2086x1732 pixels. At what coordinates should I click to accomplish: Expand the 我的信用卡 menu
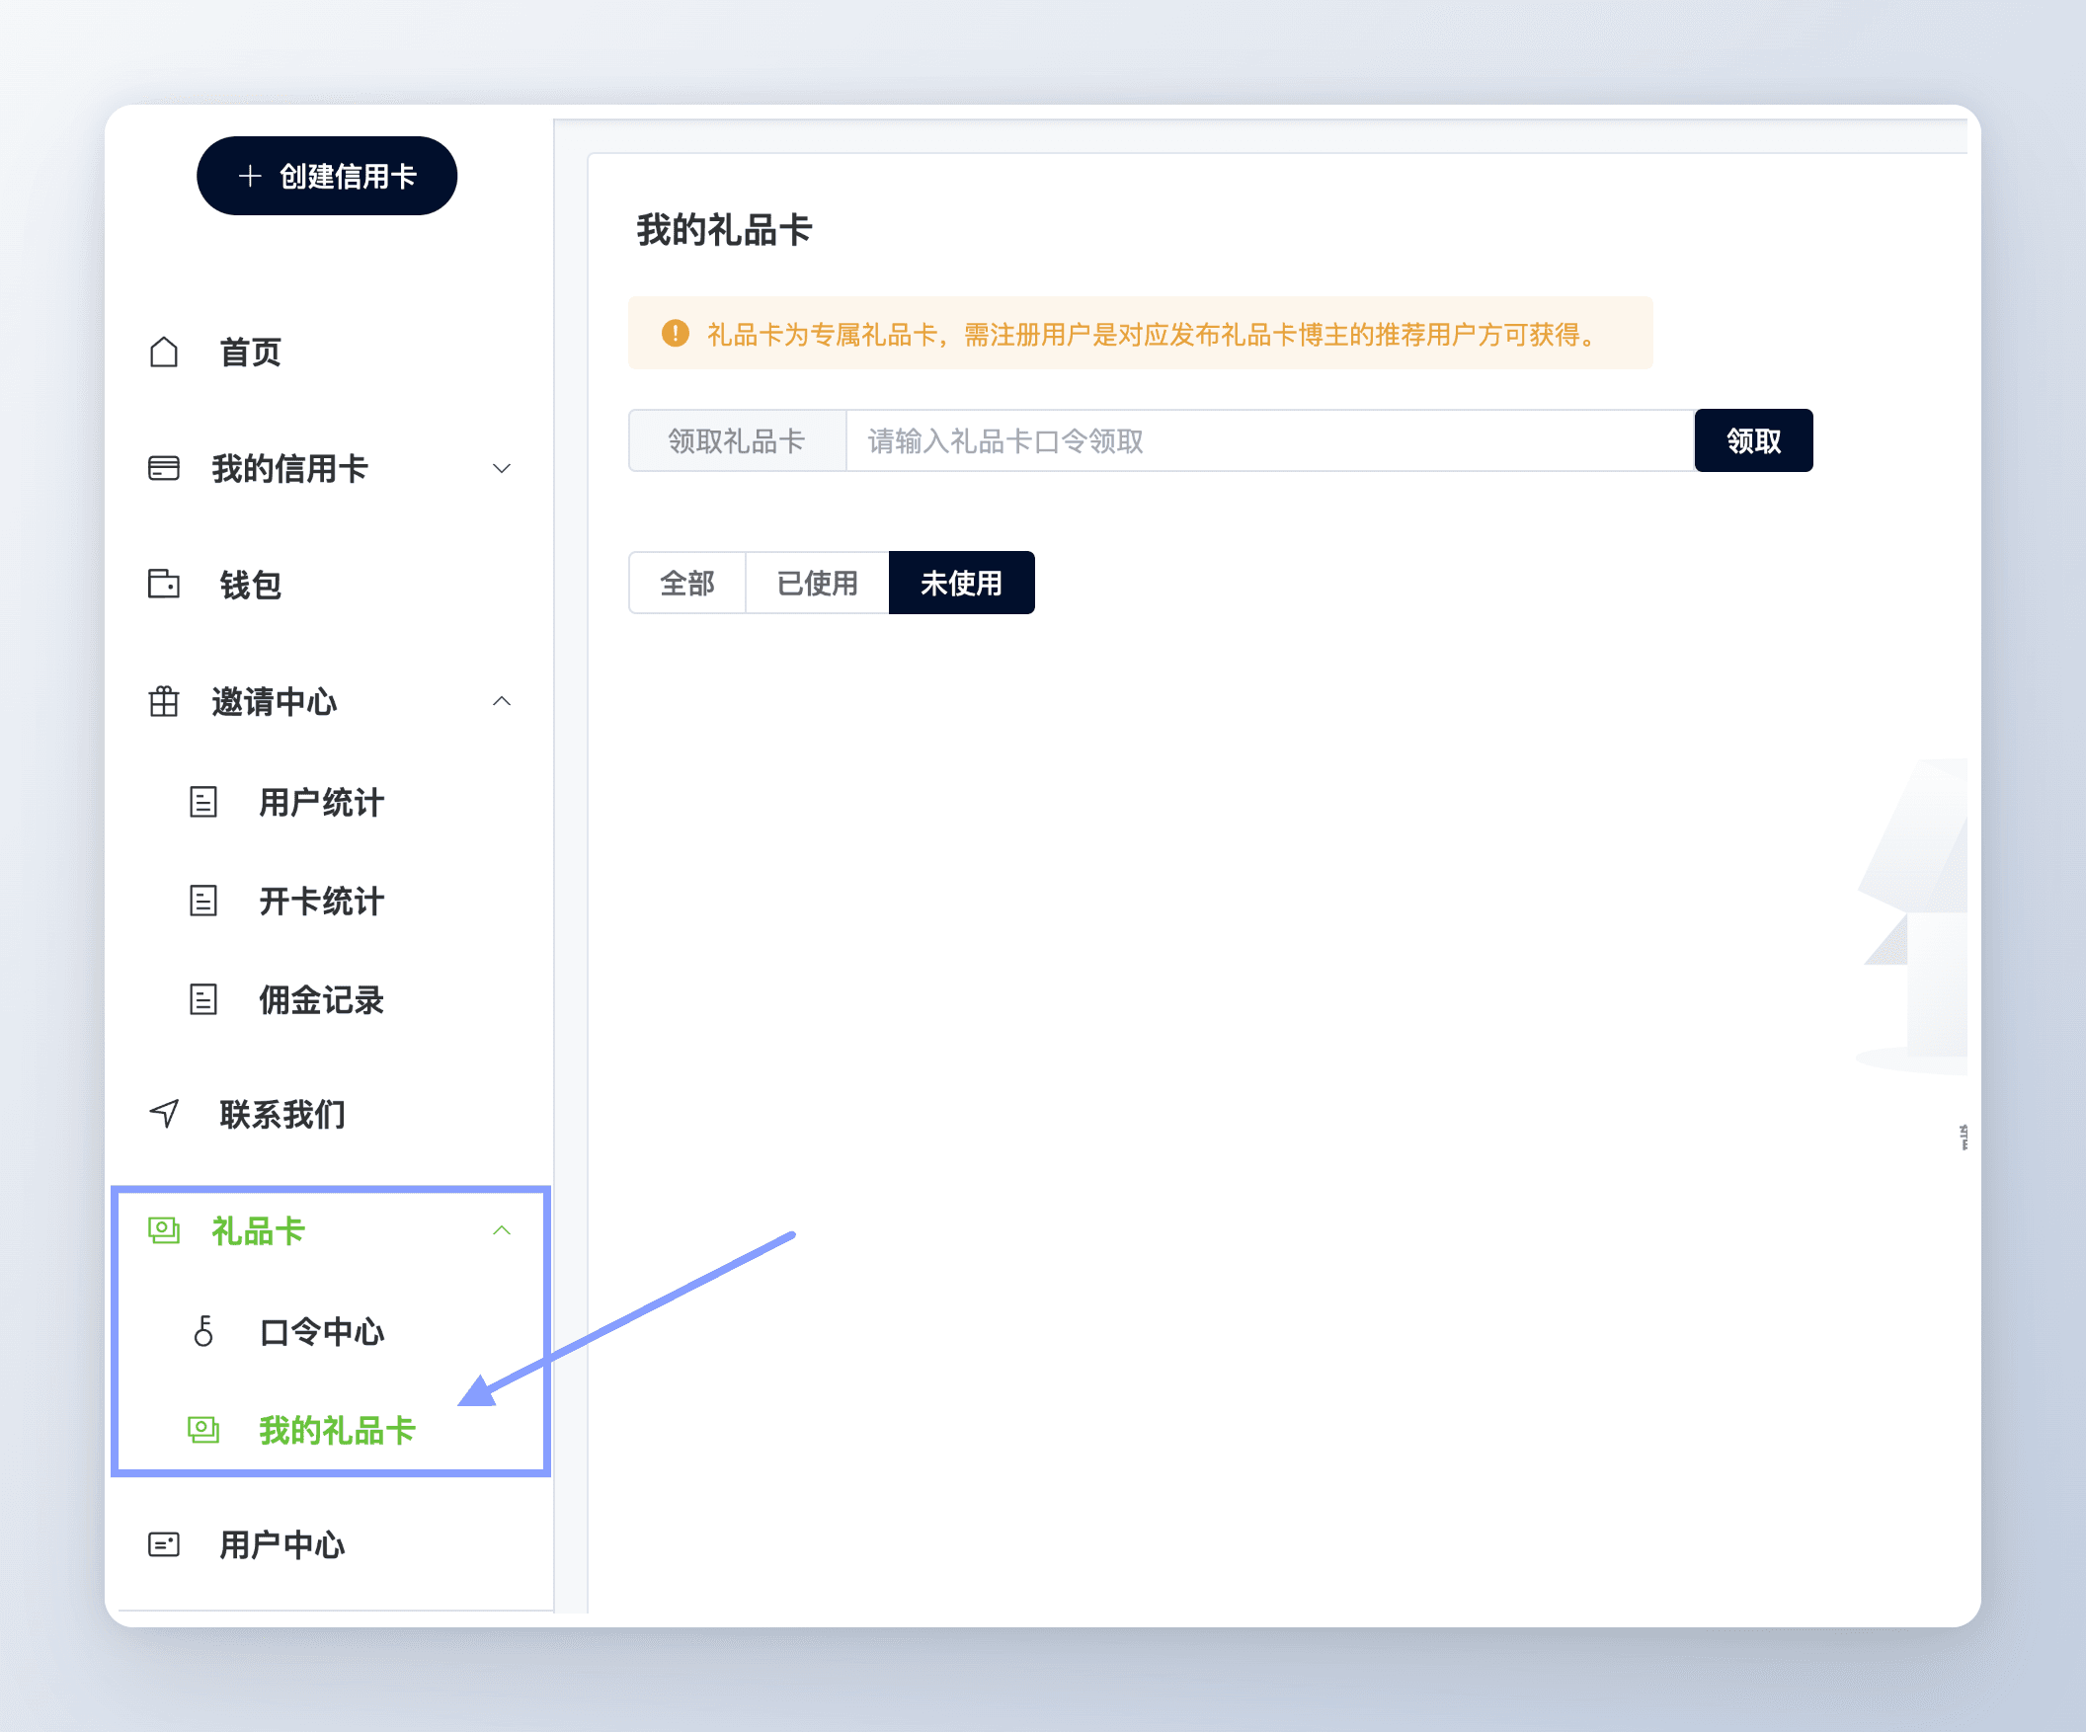pyautogui.click(x=503, y=468)
